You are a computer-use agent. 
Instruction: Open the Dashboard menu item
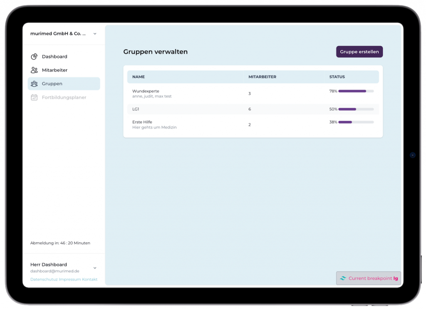54,57
